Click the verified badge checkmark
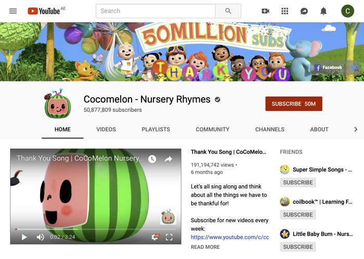The image size is (364, 259). point(217,100)
